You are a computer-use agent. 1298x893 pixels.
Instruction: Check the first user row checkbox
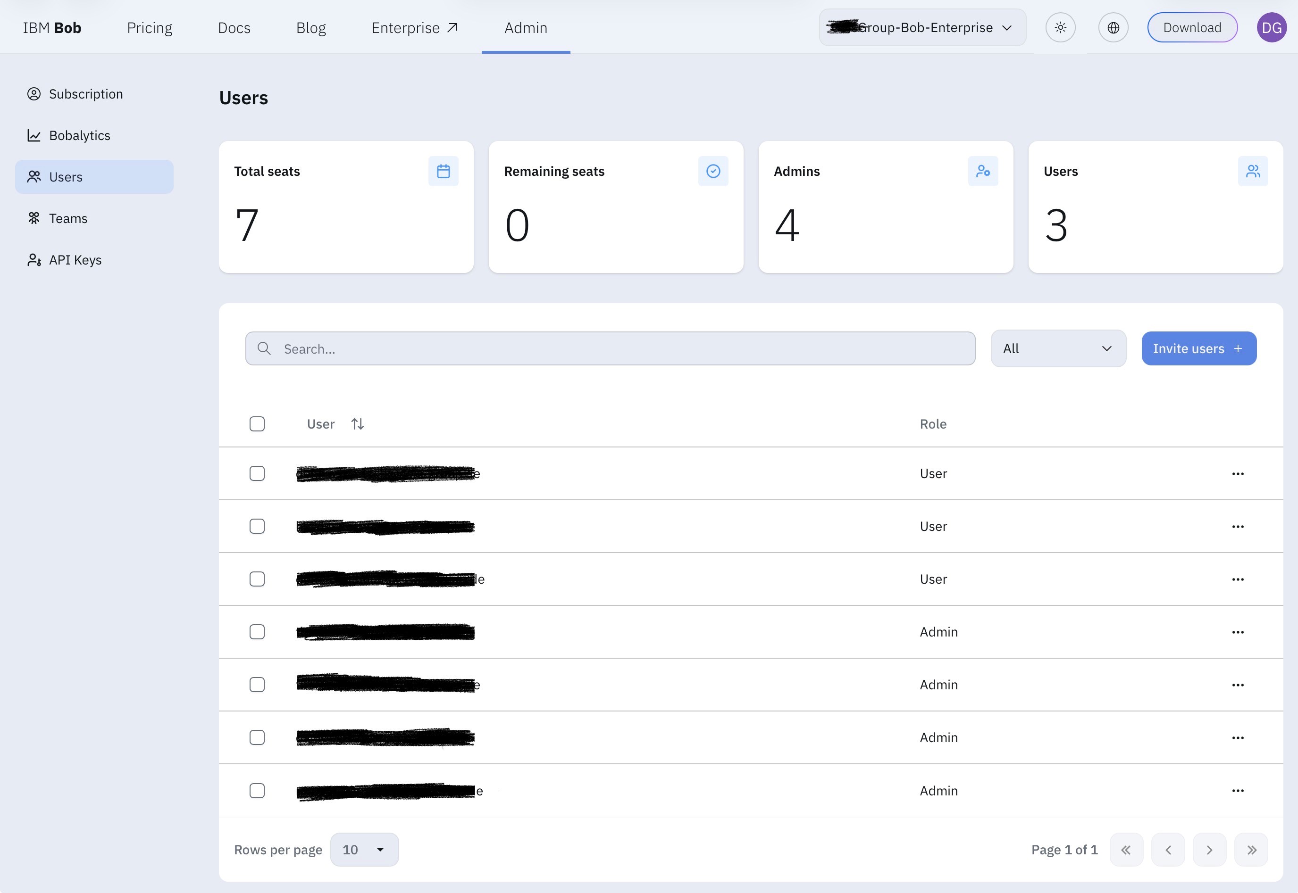tap(257, 474)
